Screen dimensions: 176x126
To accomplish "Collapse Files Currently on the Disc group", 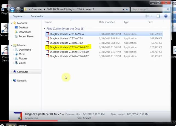I will (44, 29).
